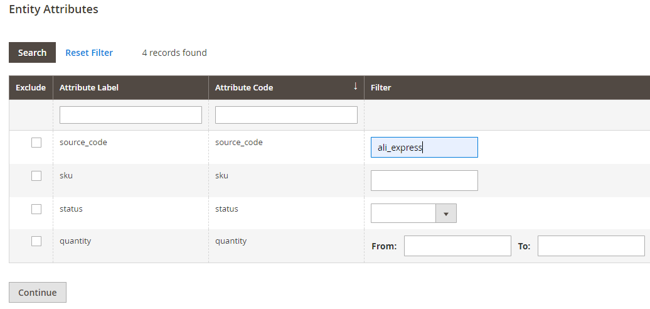
Task: Focus the Attribute Code search field
Action: [286, 115]
